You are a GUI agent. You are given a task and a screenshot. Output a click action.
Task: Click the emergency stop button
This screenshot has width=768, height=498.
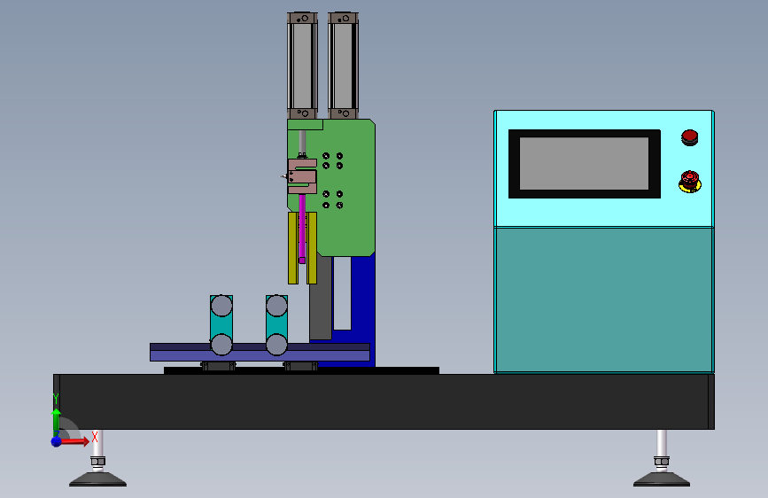click(690, 182)
